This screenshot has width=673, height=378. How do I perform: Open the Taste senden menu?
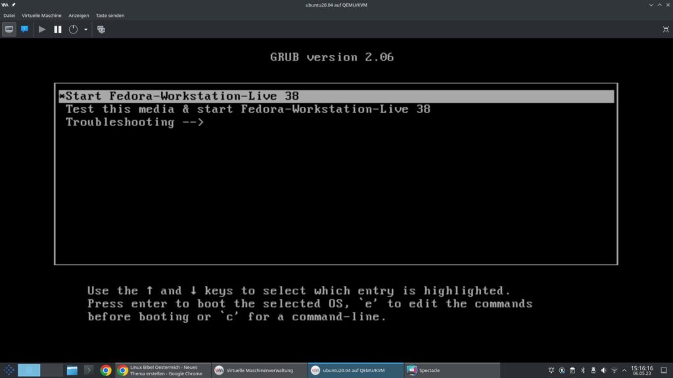point(110,16)
